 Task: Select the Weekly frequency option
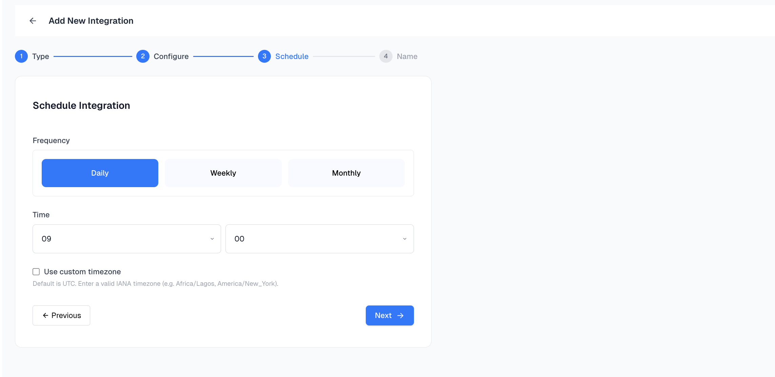[223, 173]
